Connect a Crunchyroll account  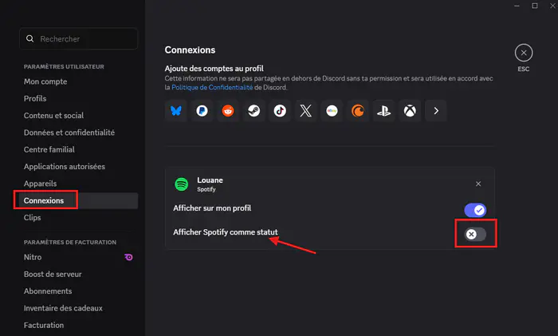coord(358,111)
